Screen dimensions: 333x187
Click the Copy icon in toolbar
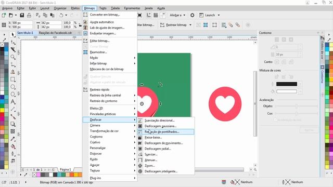pos(45,15)
